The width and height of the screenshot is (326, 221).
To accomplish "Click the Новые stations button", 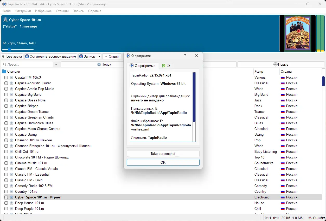I will (281, 64).
